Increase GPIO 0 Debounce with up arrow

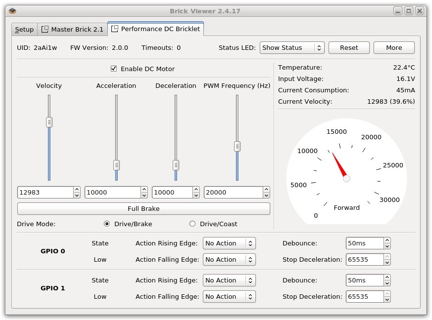pos(387,240)
